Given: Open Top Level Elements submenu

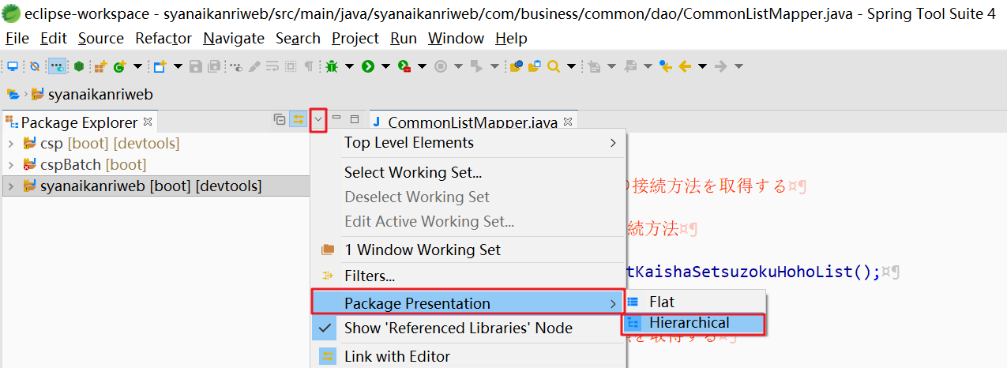Looking at the screenshot, I should (x=469, y=143).
